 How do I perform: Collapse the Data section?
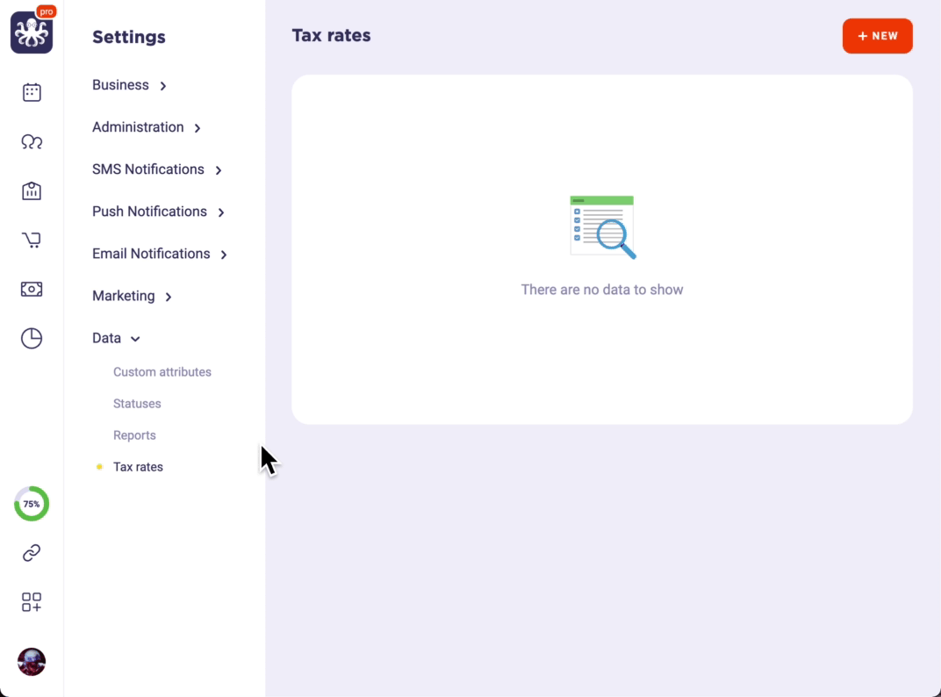116,338
